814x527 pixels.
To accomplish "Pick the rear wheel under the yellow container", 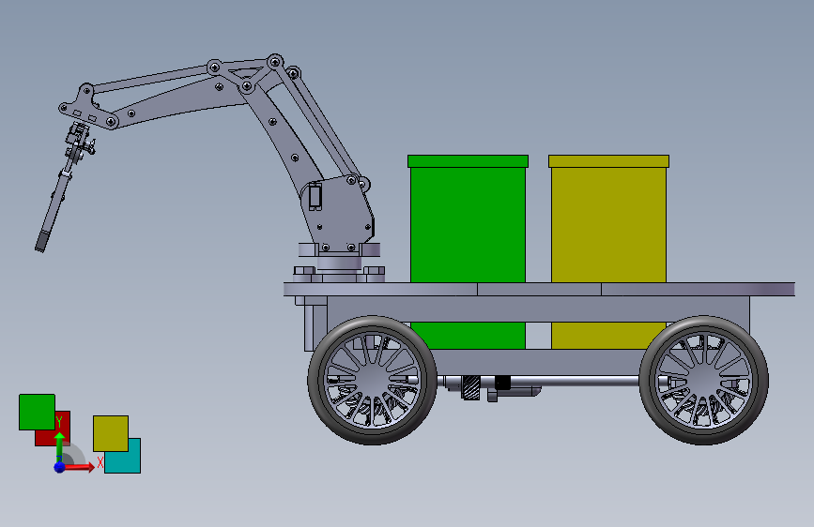I will tap(704, 380).
